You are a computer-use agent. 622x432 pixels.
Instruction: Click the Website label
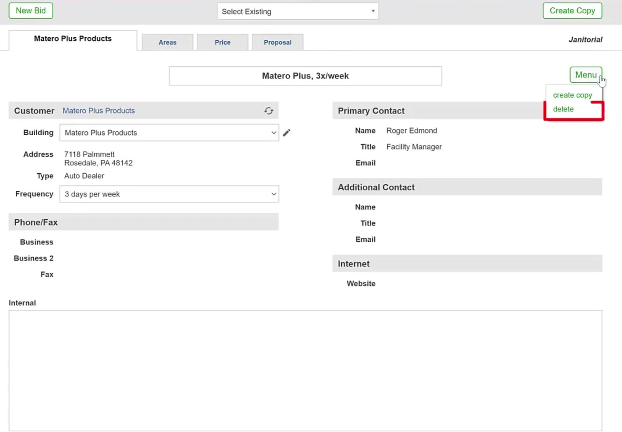(x=361, y=284)
